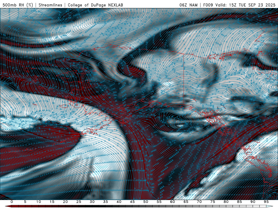This screenshot has height=208, width=278.
Task: Click the "5" label on the color scale
Action: click(x=25, y=202)
